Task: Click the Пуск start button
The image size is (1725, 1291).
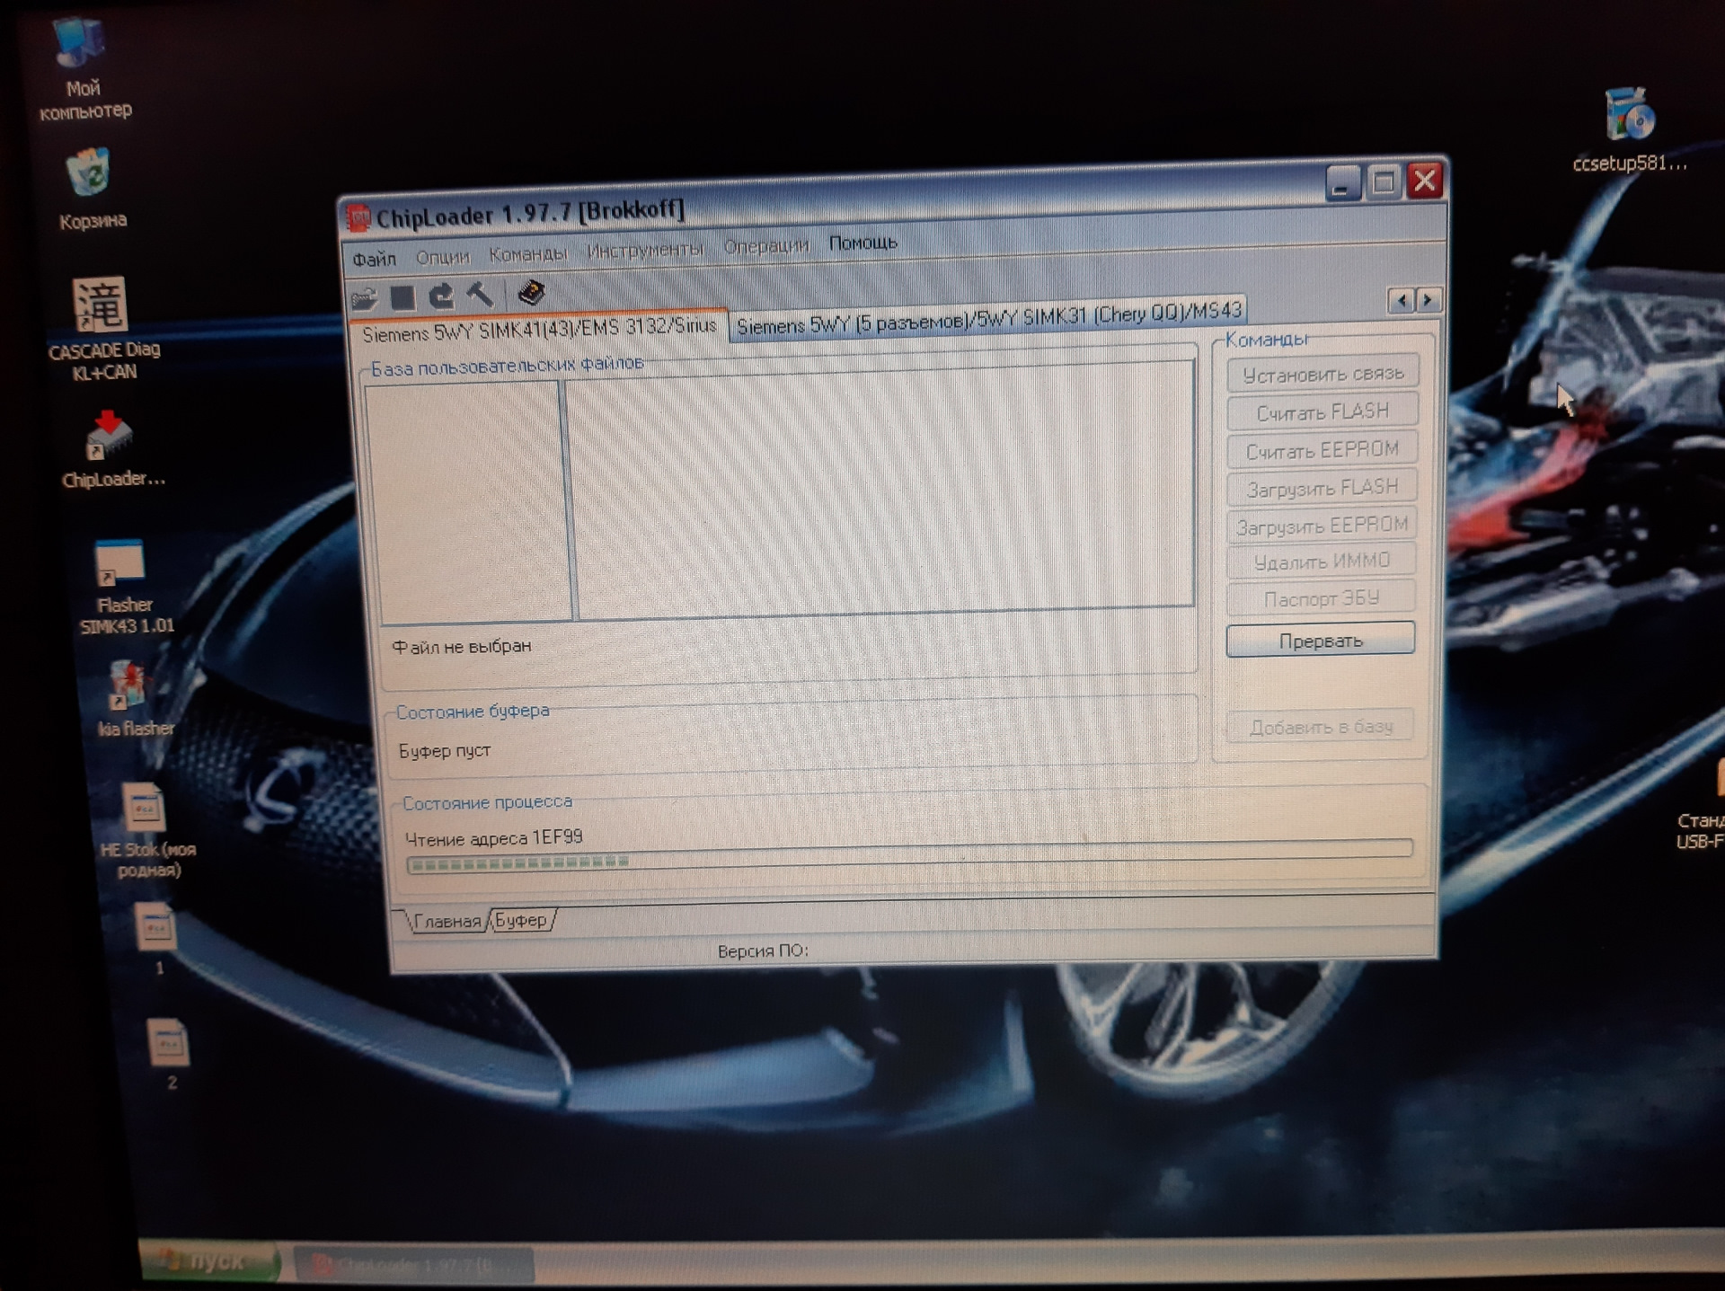Action: pos(208,1261)
